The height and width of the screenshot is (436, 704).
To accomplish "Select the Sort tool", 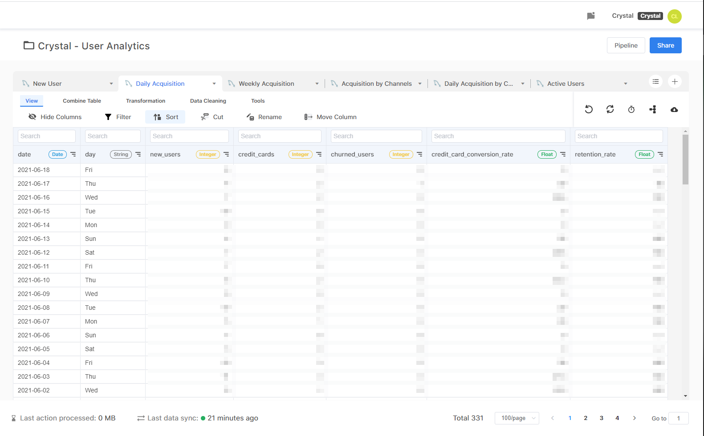I will tap(166, 117).
